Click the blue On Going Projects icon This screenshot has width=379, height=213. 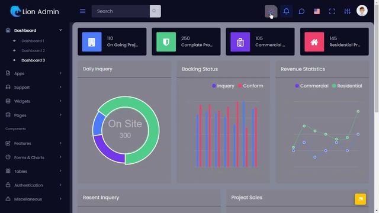(x=92, y=42)
